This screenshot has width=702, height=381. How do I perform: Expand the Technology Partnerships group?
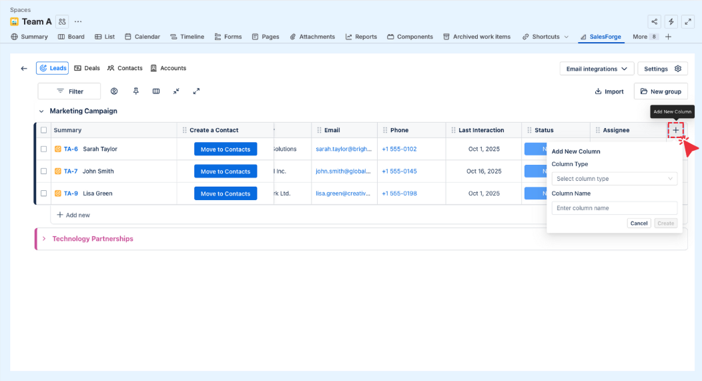click(x=44, y=239)
